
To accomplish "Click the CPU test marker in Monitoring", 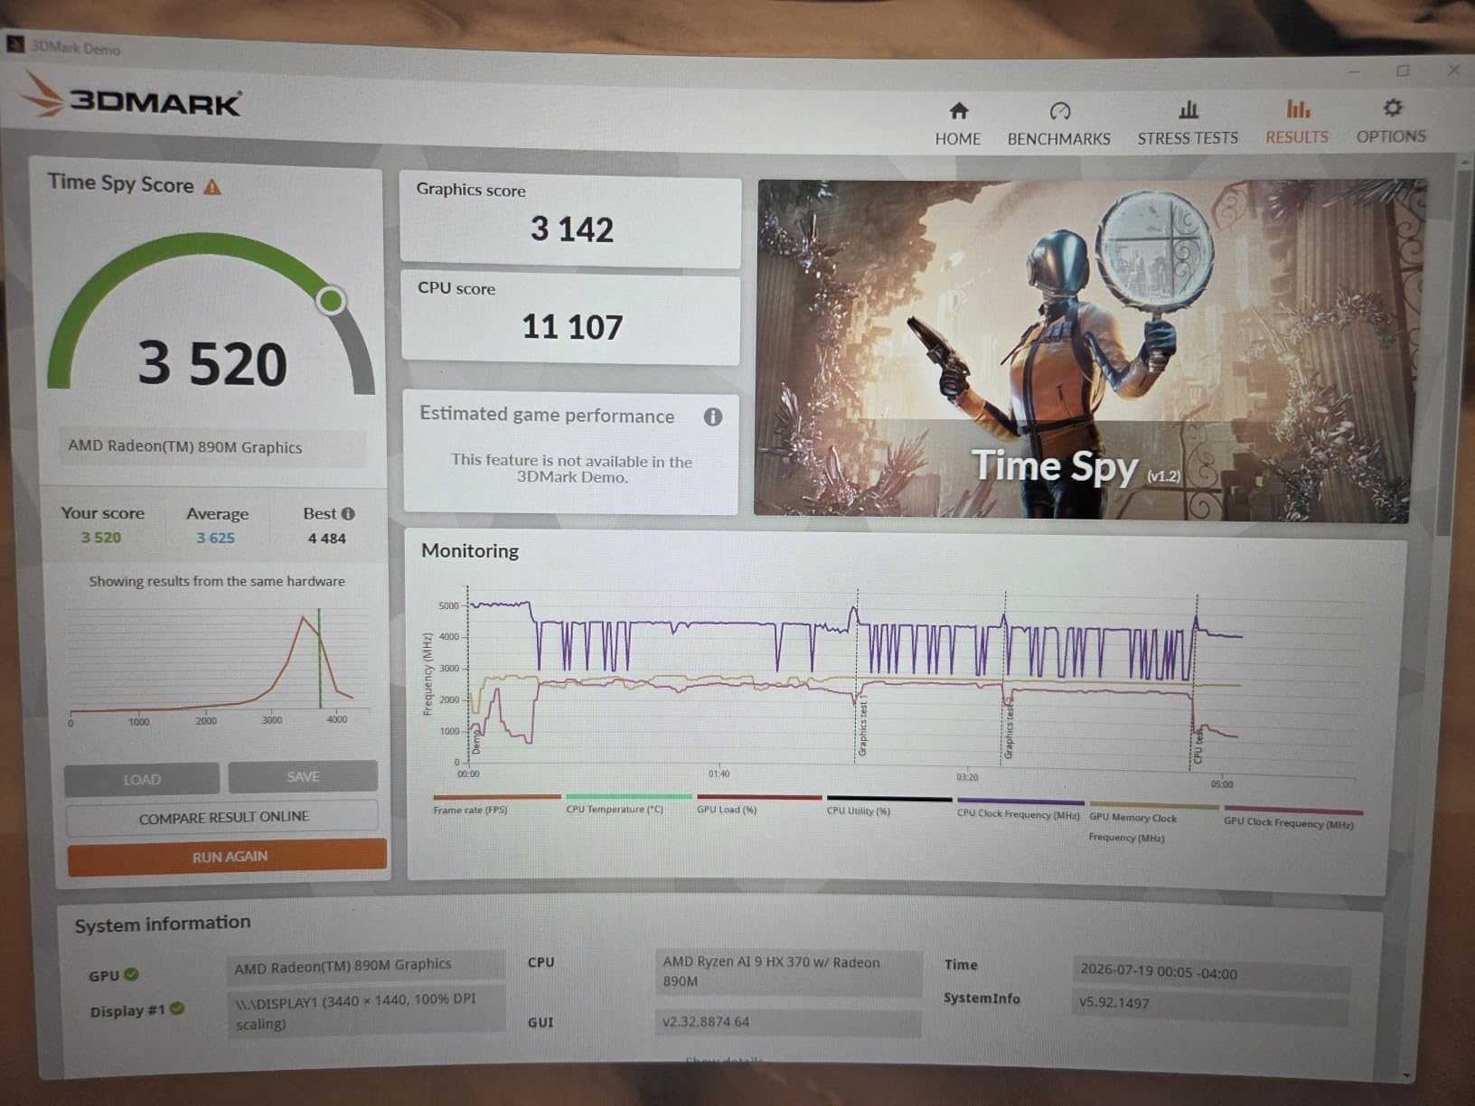I will [1198, 746].
